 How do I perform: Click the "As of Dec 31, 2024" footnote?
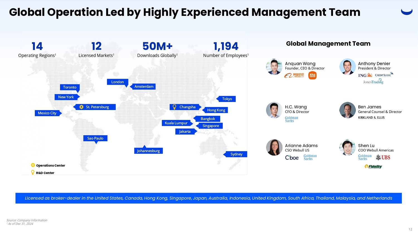20,224
